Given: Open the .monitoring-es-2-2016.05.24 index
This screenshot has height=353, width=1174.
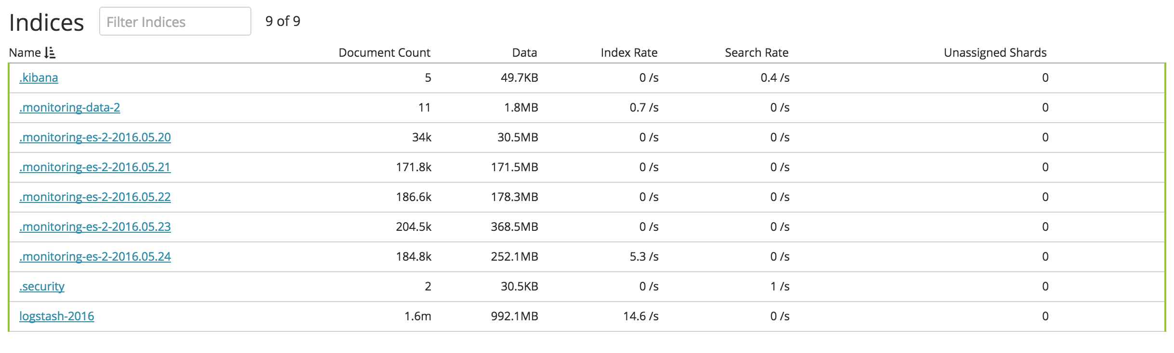Looking at the screenshot, I should (x=95, y=257).
